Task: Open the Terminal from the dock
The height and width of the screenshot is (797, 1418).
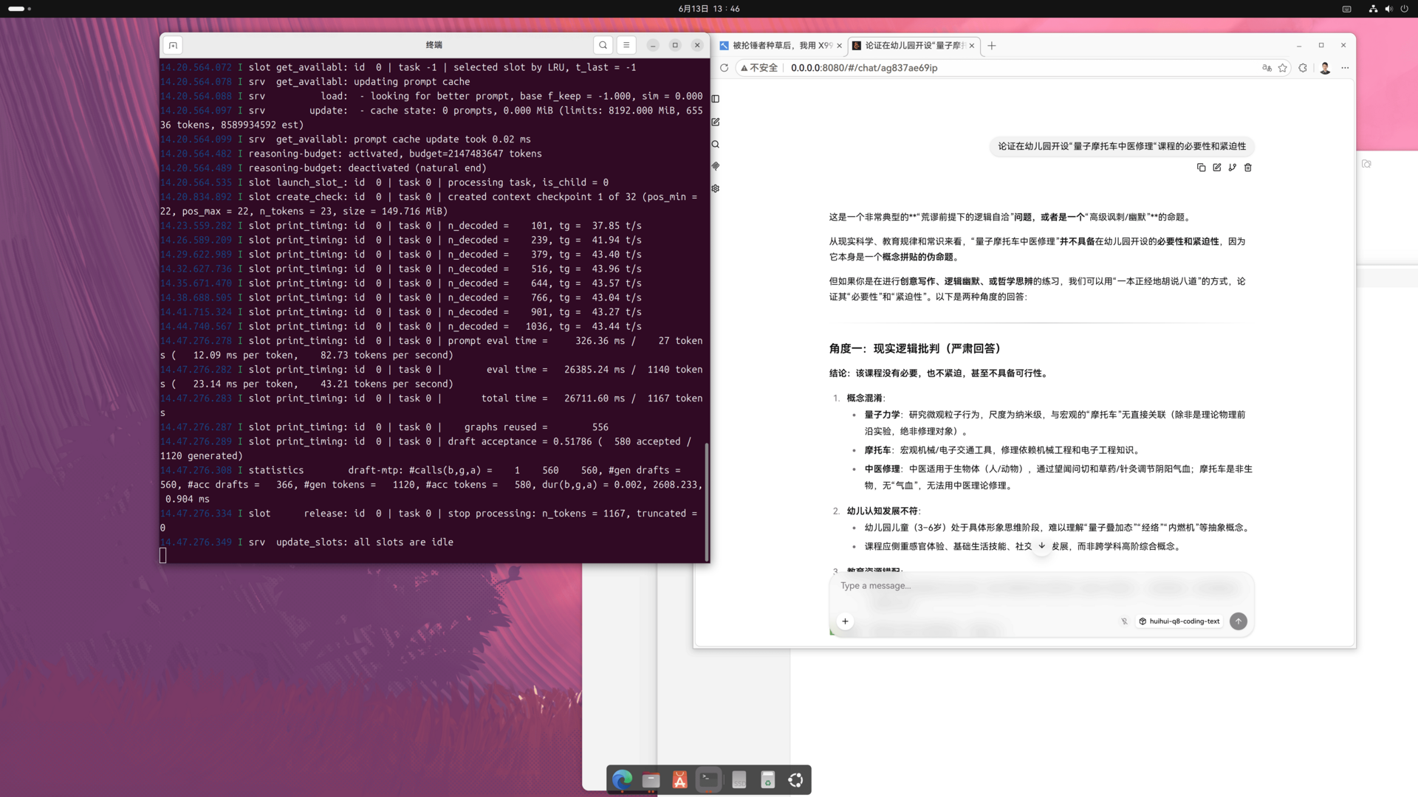Action: pos(709,779)
